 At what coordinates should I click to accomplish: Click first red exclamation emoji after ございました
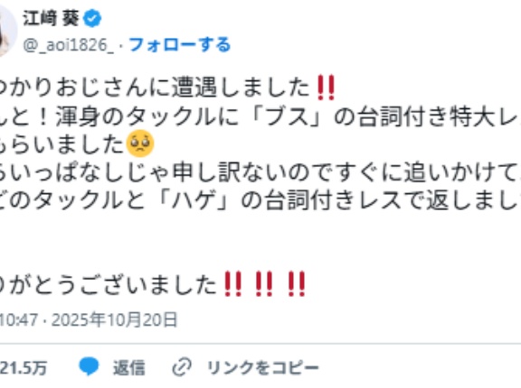(x=232, y=284)
